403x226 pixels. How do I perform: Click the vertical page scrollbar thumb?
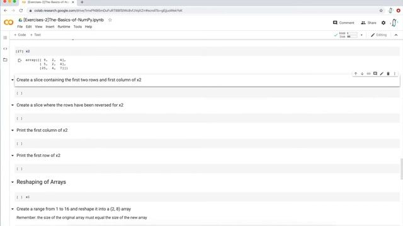[401, 169]
